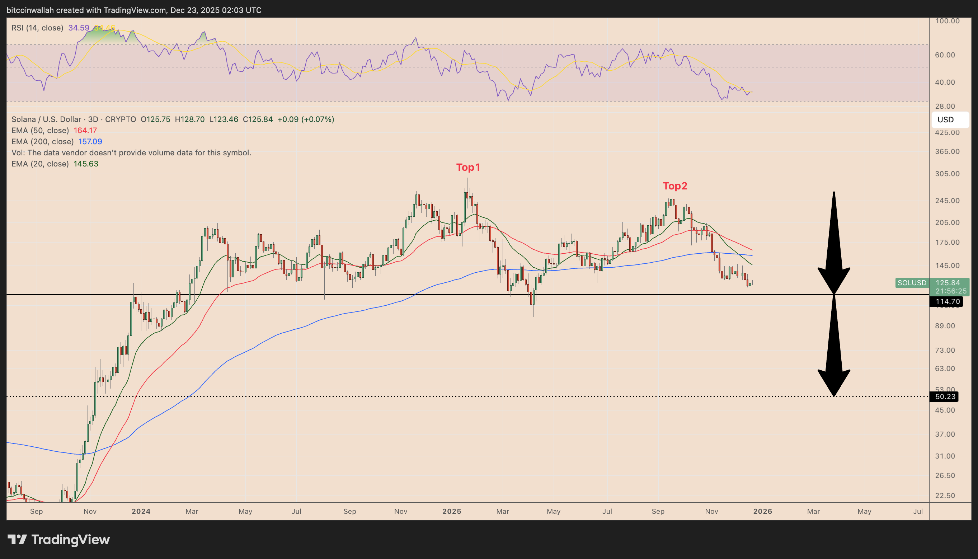
Task: Click the 2026 label on time axis
Action: [x=762, y=511]
